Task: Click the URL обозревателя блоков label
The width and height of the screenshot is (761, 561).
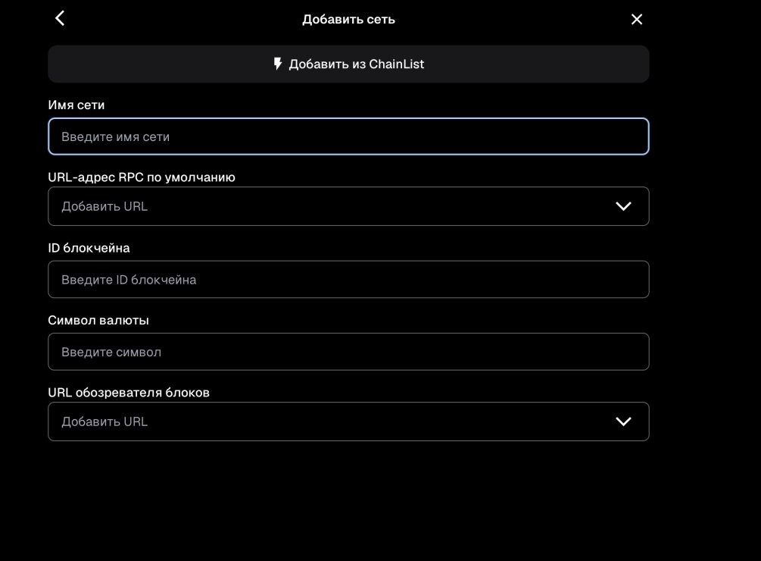Action: 129,393
